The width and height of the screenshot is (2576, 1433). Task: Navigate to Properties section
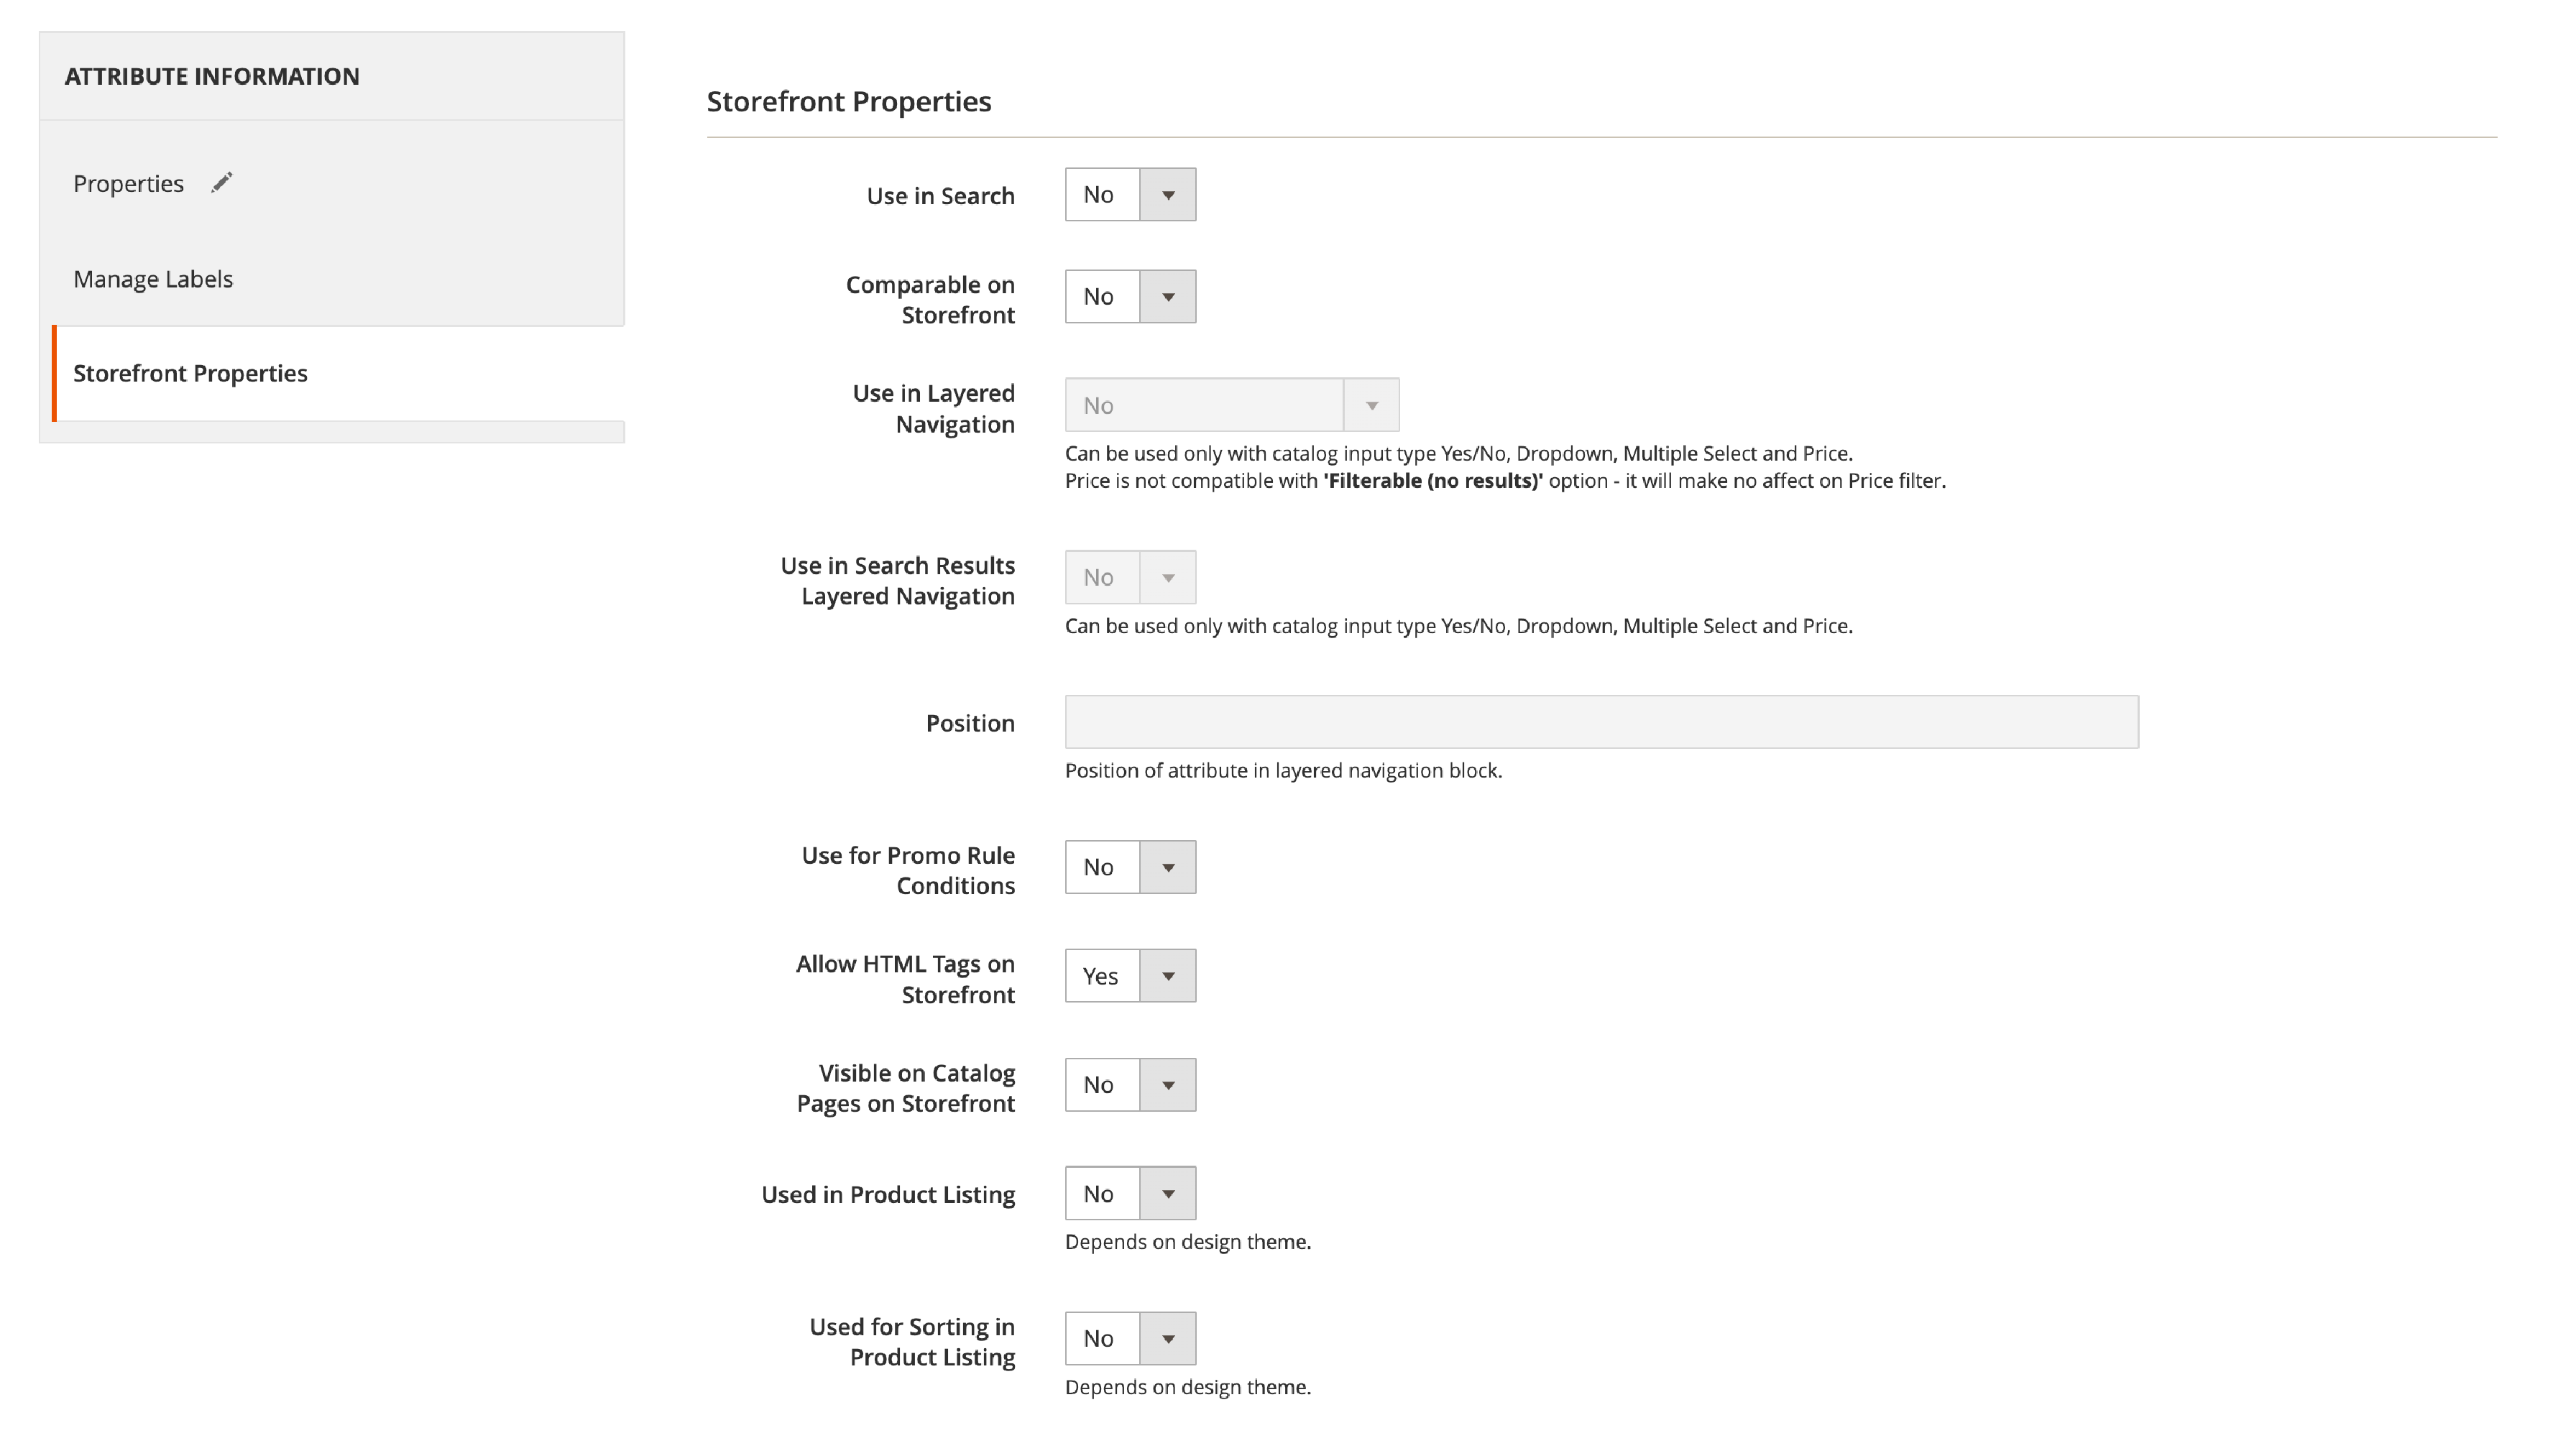click(x=127, y=183)
